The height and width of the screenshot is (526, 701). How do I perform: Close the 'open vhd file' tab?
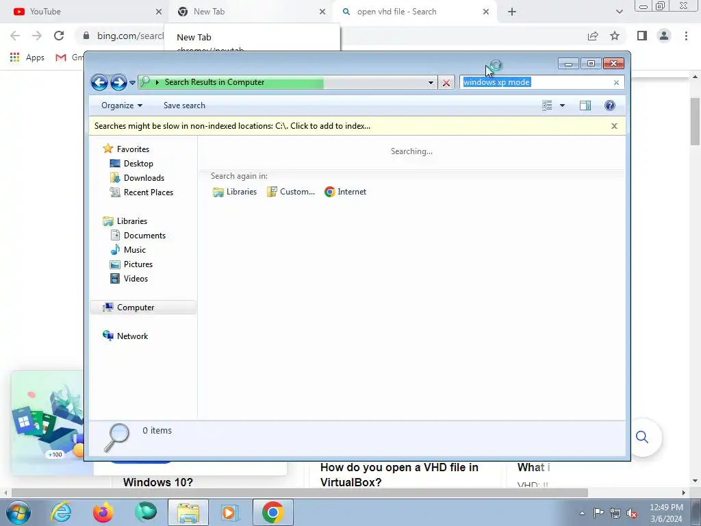[486, 12]
